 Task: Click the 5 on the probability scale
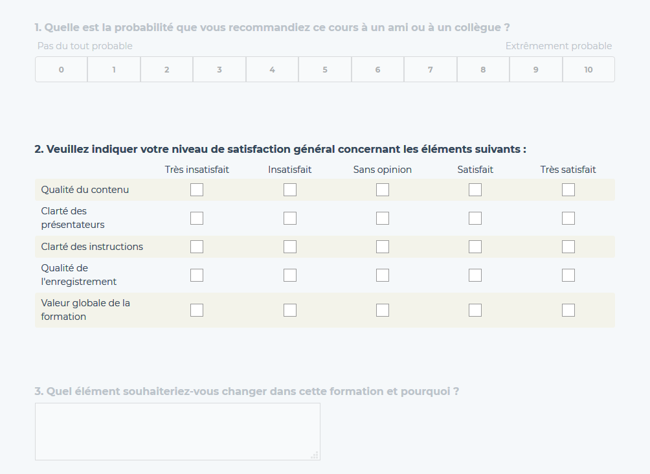pos(324,69)
